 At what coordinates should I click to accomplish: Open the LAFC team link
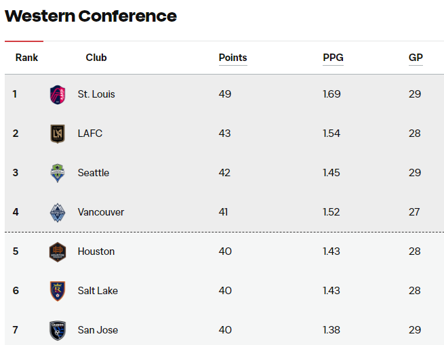(x=90, y=134)
